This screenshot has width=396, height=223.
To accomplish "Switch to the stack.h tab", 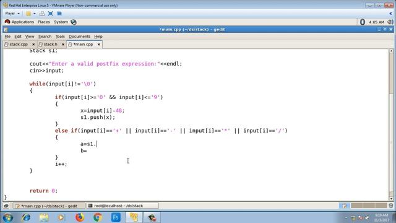I will coord(51,44).
